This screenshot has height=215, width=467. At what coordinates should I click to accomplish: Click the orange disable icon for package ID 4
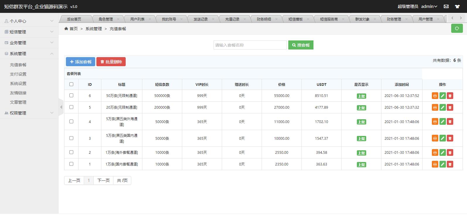pos(435,122)
